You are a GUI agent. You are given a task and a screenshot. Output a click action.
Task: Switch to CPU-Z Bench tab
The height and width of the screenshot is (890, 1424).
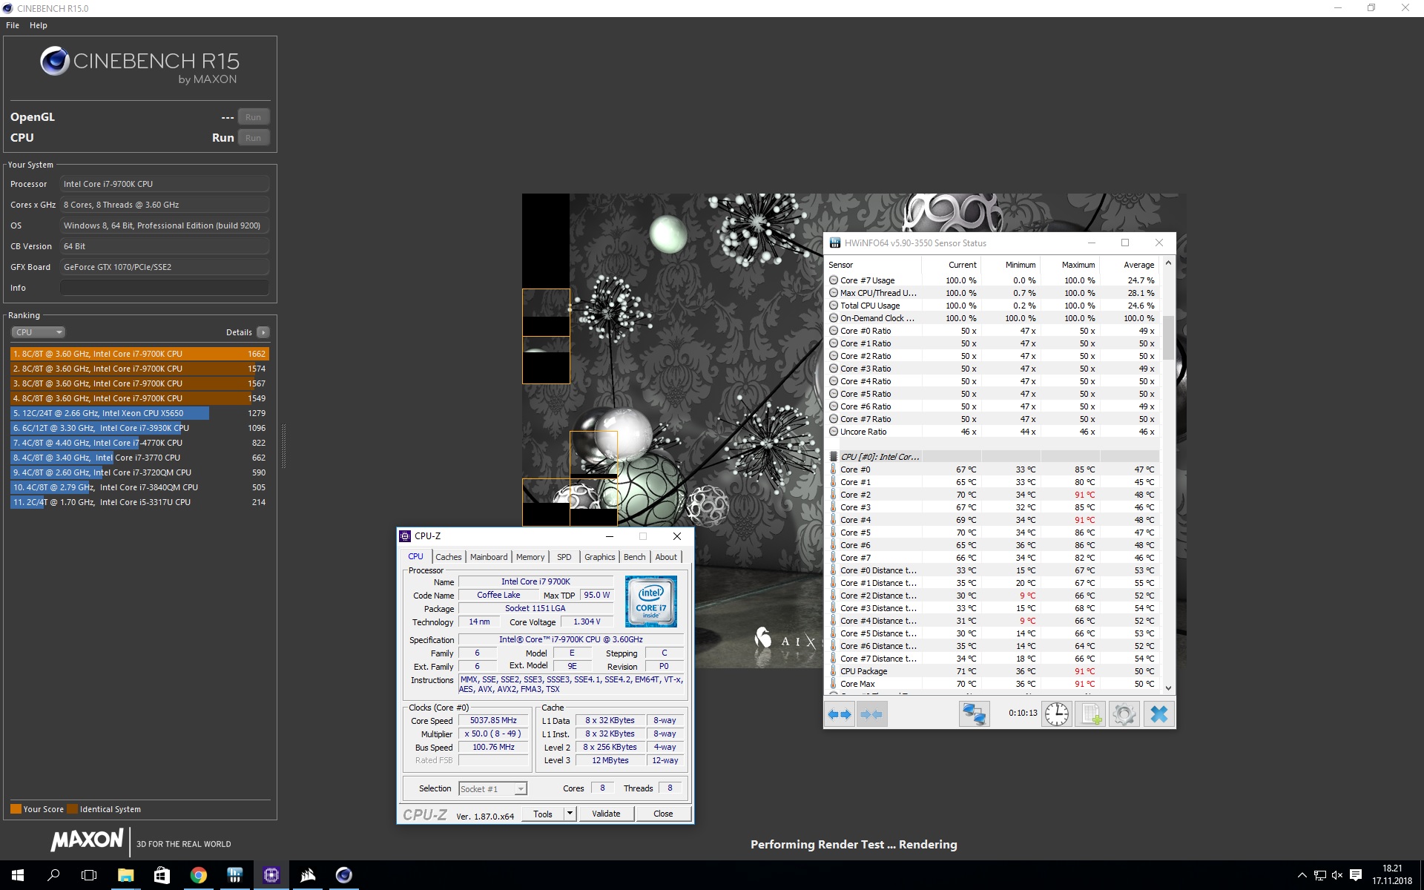(x=635, y=557)
